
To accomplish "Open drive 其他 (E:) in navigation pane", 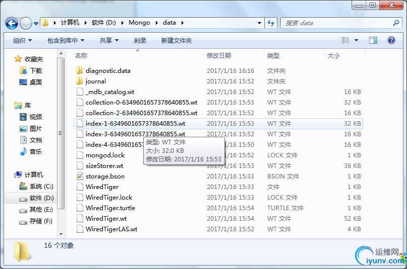I will (x=41, y=210).
